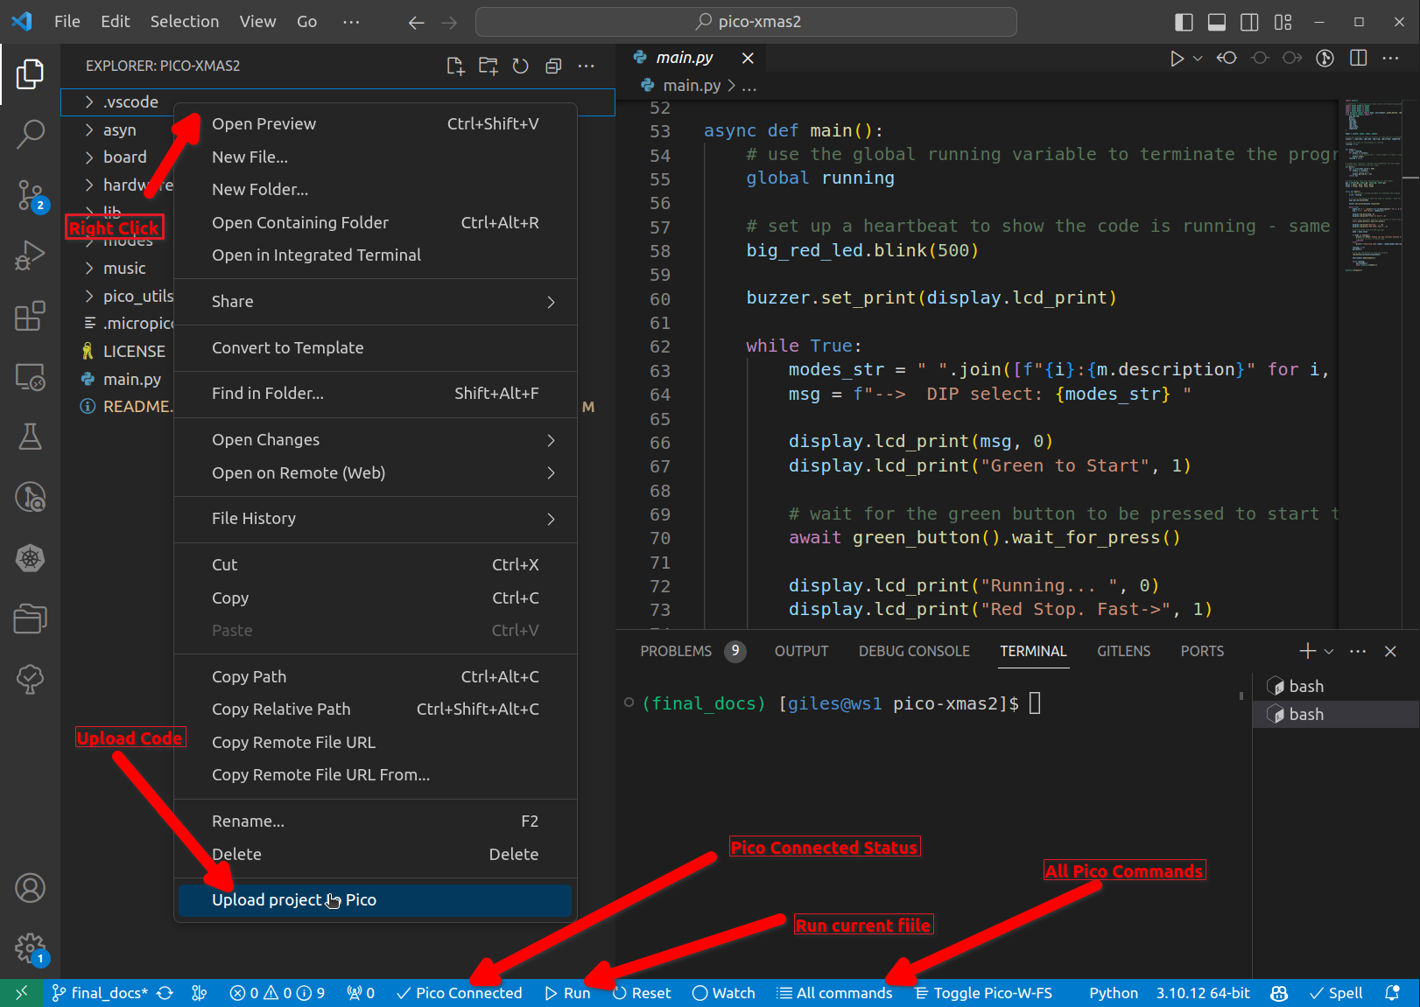Split the editor to the right
Viewport: 1420px width, 1007px height.
pos(1358,58)
